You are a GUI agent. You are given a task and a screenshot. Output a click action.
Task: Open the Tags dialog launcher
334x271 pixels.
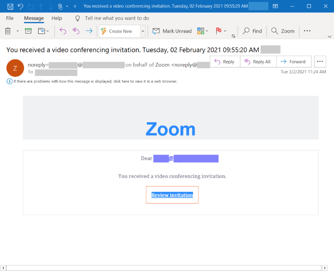pos(233,36)
